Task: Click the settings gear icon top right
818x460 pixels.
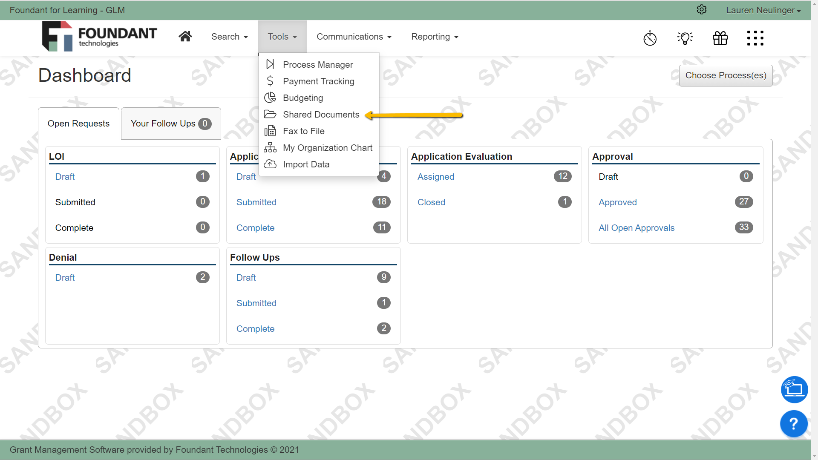Action: click(702, 9)
